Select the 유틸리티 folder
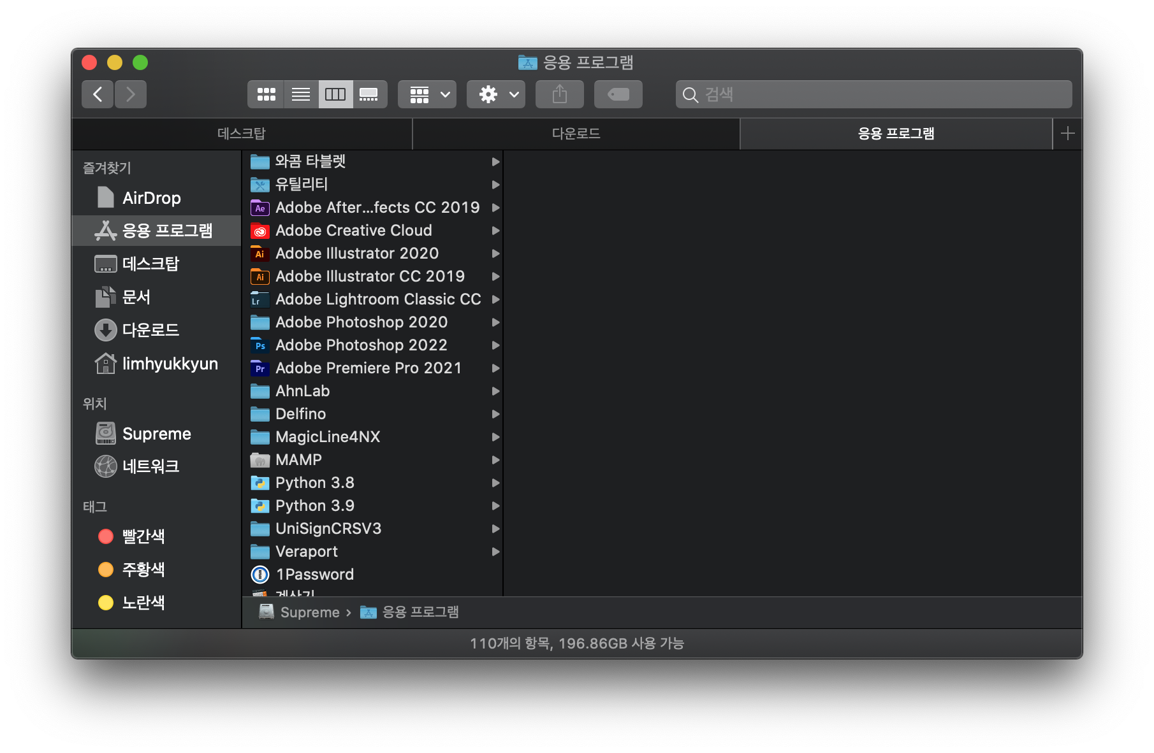This screenshot has width=1154, height=753. coord(372,185)
